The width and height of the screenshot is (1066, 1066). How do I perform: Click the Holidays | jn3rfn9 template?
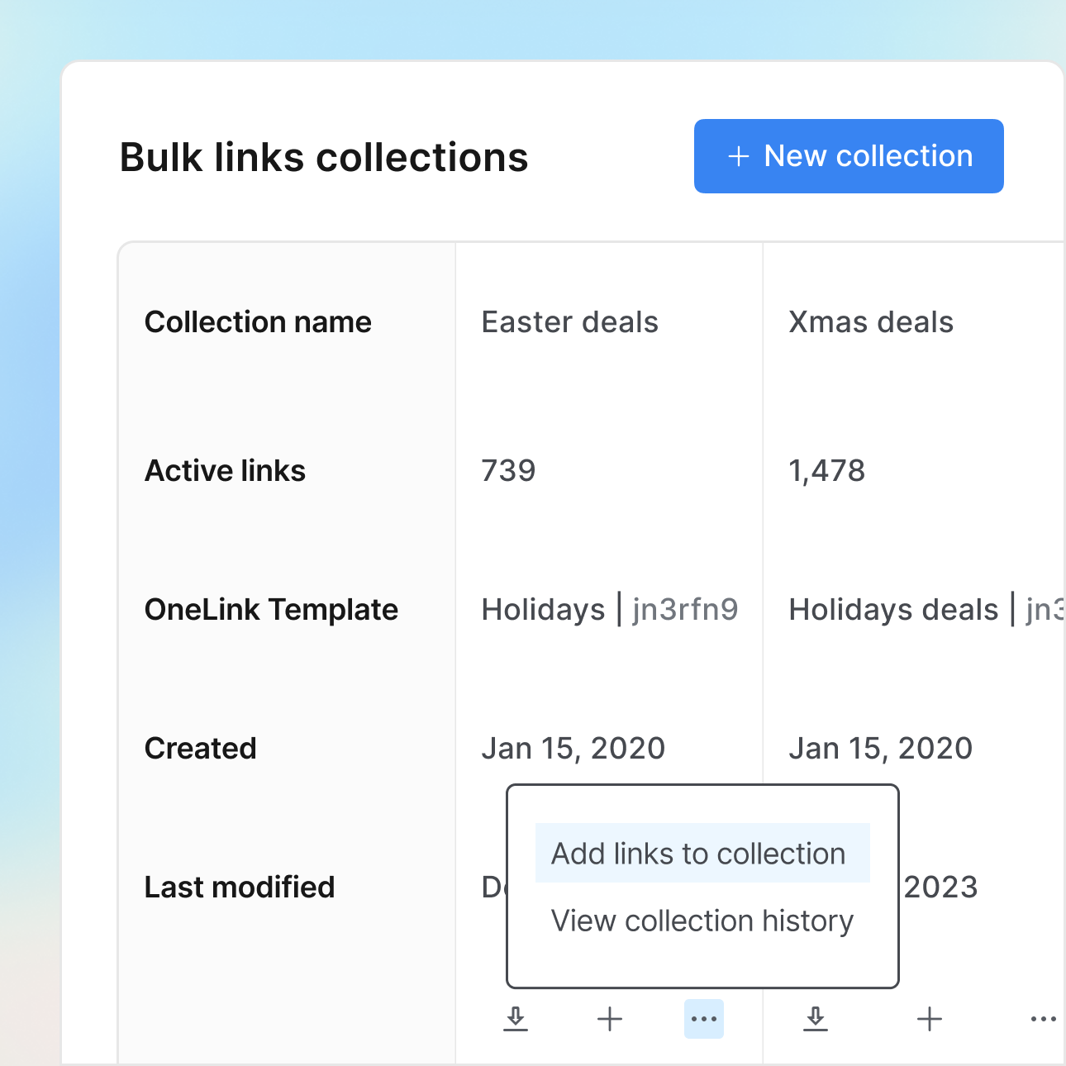click(x=609, y=610)
